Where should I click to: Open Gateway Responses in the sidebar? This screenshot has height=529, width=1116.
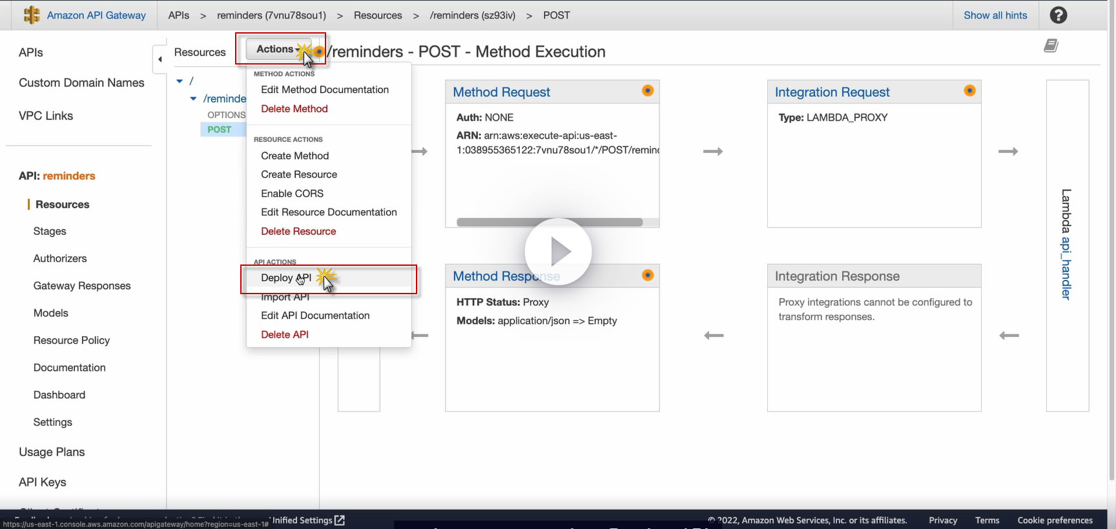point(82,286)
